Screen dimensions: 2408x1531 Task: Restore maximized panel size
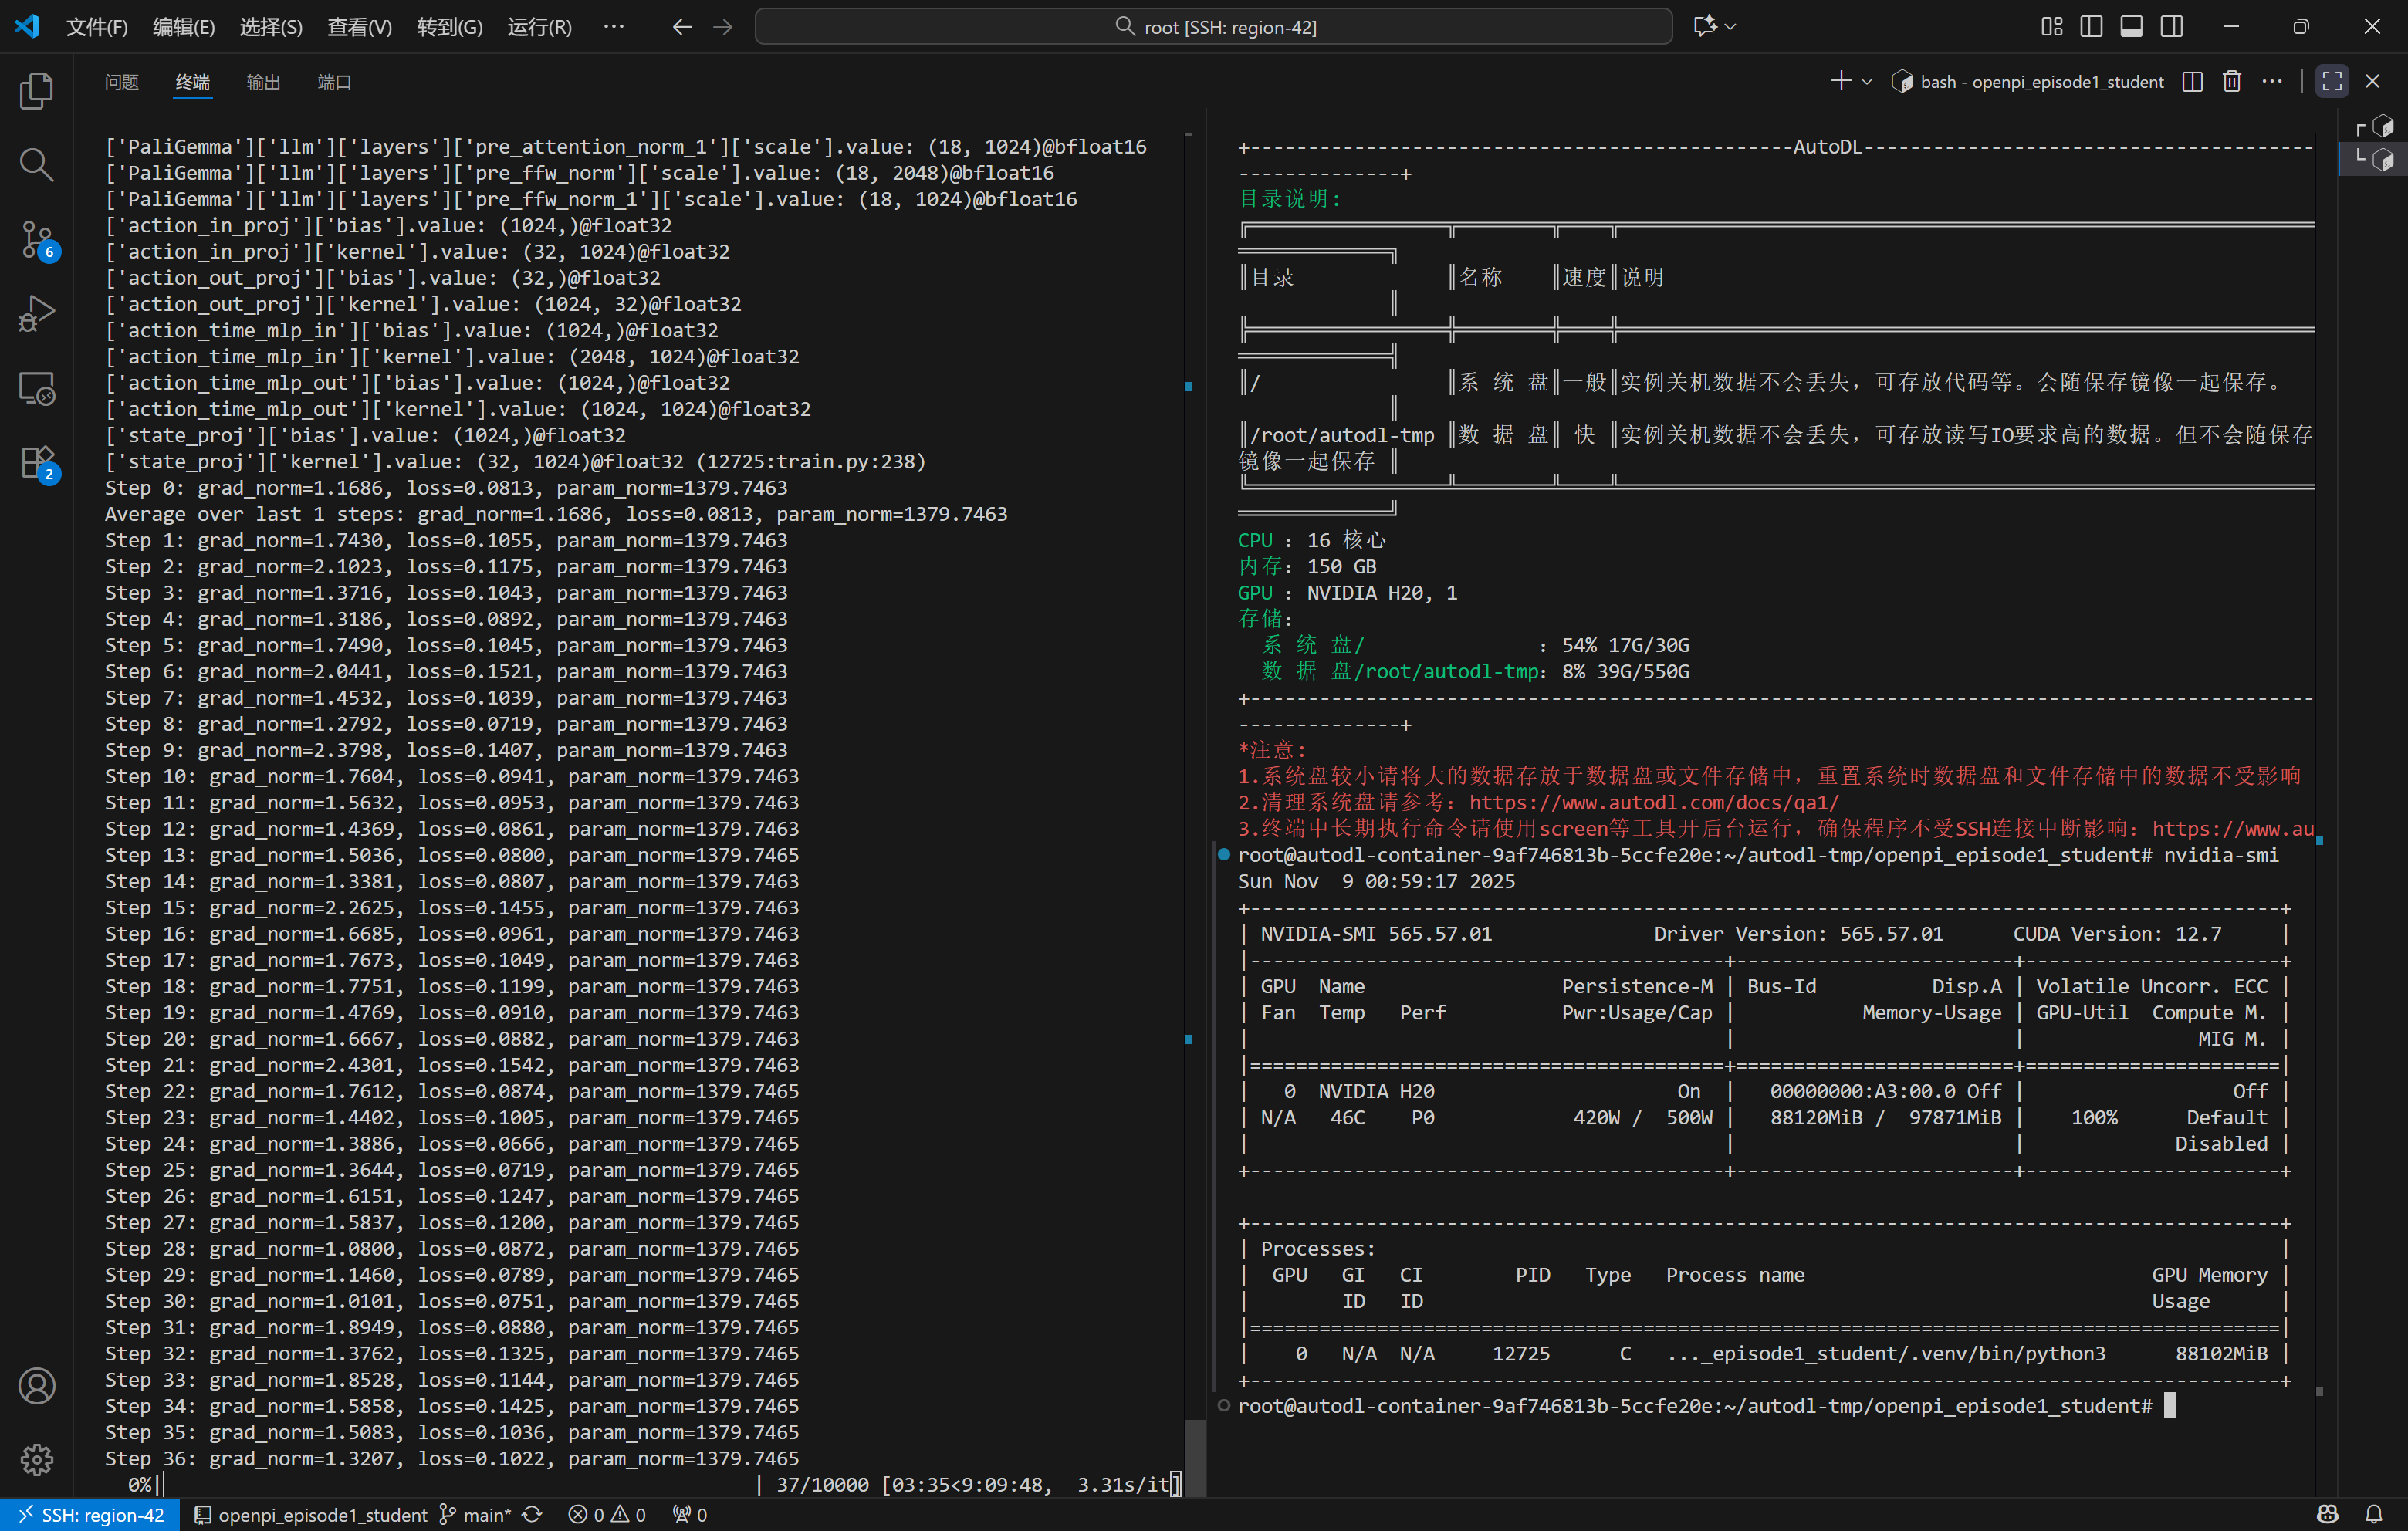pyautogui.click(x=2332, y=82)
